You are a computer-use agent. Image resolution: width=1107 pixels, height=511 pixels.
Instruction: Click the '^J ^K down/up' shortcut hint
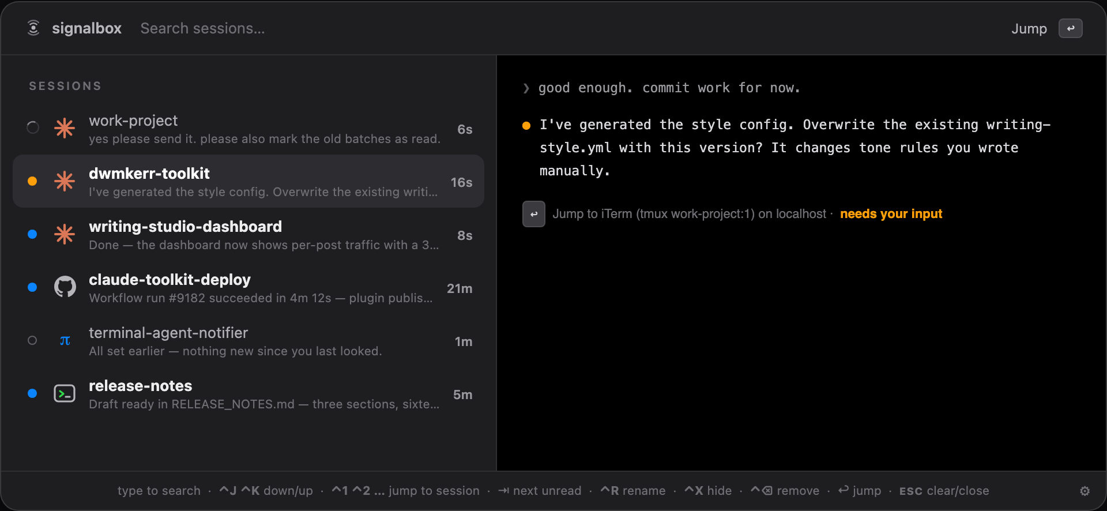pyautogui.click(x=266, y=491)
